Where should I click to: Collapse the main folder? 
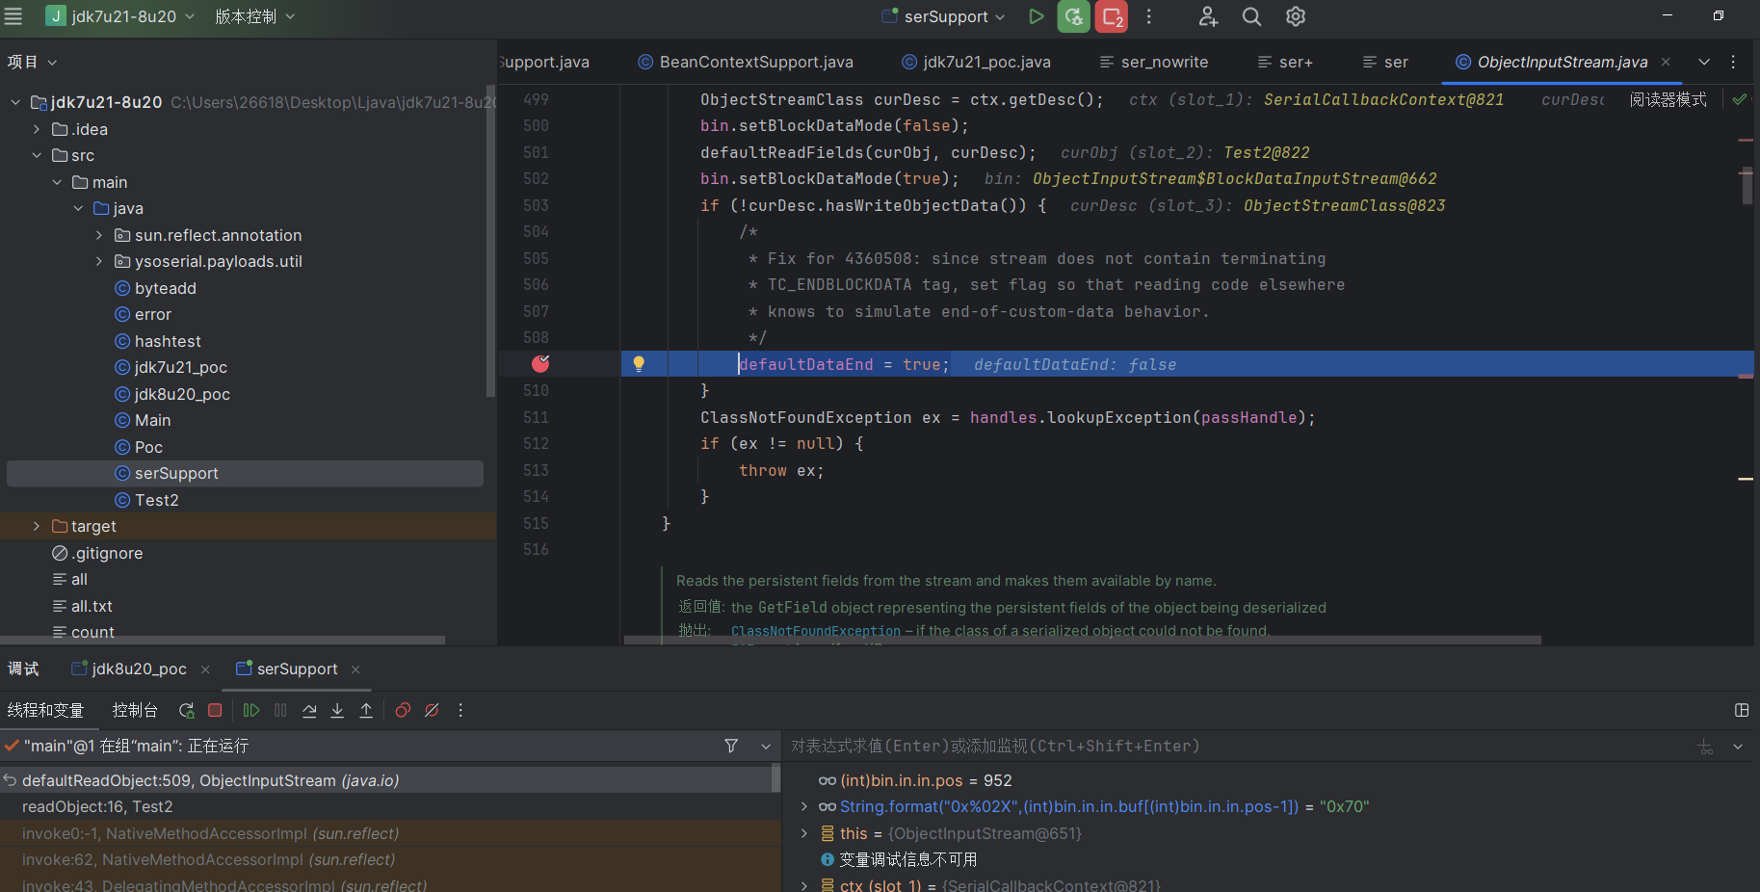58,182
